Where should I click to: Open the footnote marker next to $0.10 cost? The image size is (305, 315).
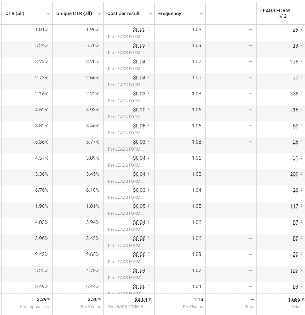pyautogui.click(x=148, y=110)
